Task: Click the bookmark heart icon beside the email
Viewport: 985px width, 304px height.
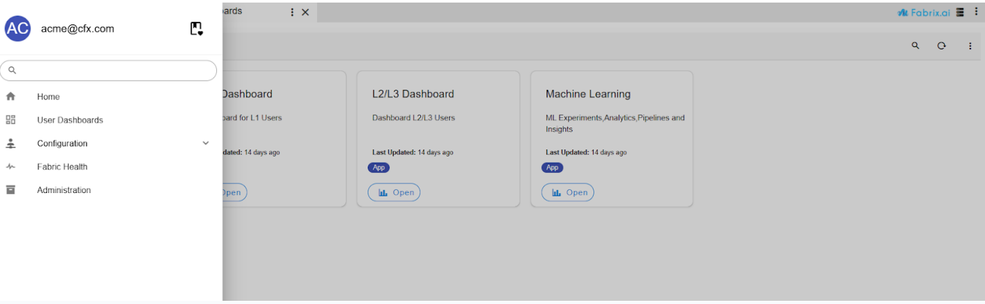Action: point(196,29)
